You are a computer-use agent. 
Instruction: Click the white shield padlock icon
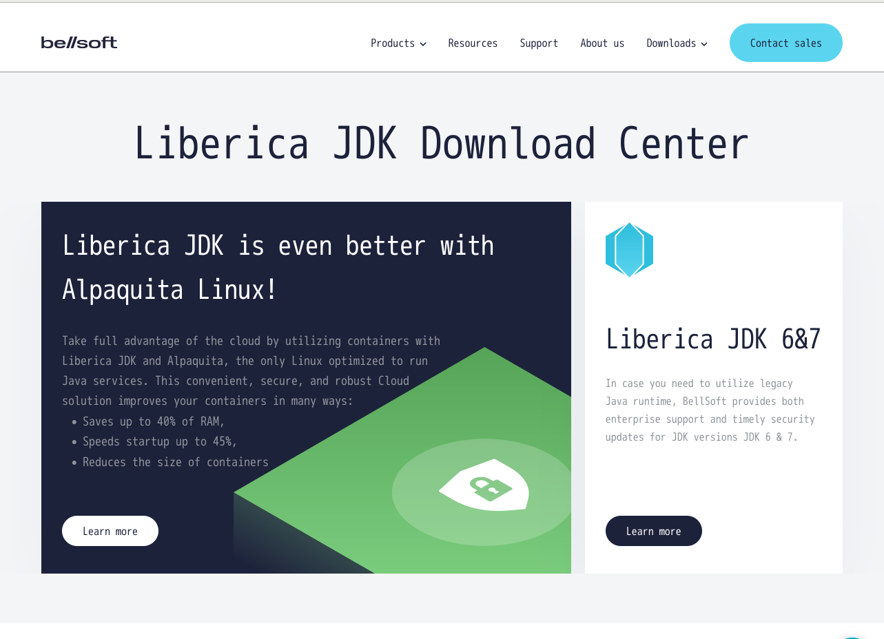tap(484, 485)
